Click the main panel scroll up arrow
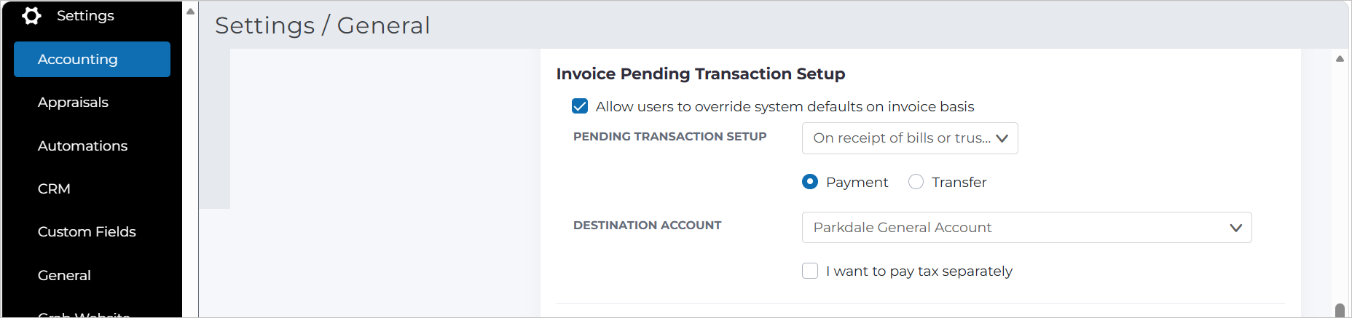 [x=1340, y=59]
